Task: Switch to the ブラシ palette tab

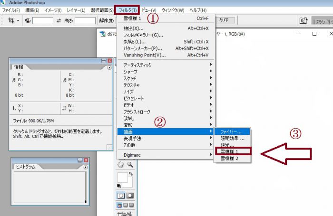Action: (320, 21)
